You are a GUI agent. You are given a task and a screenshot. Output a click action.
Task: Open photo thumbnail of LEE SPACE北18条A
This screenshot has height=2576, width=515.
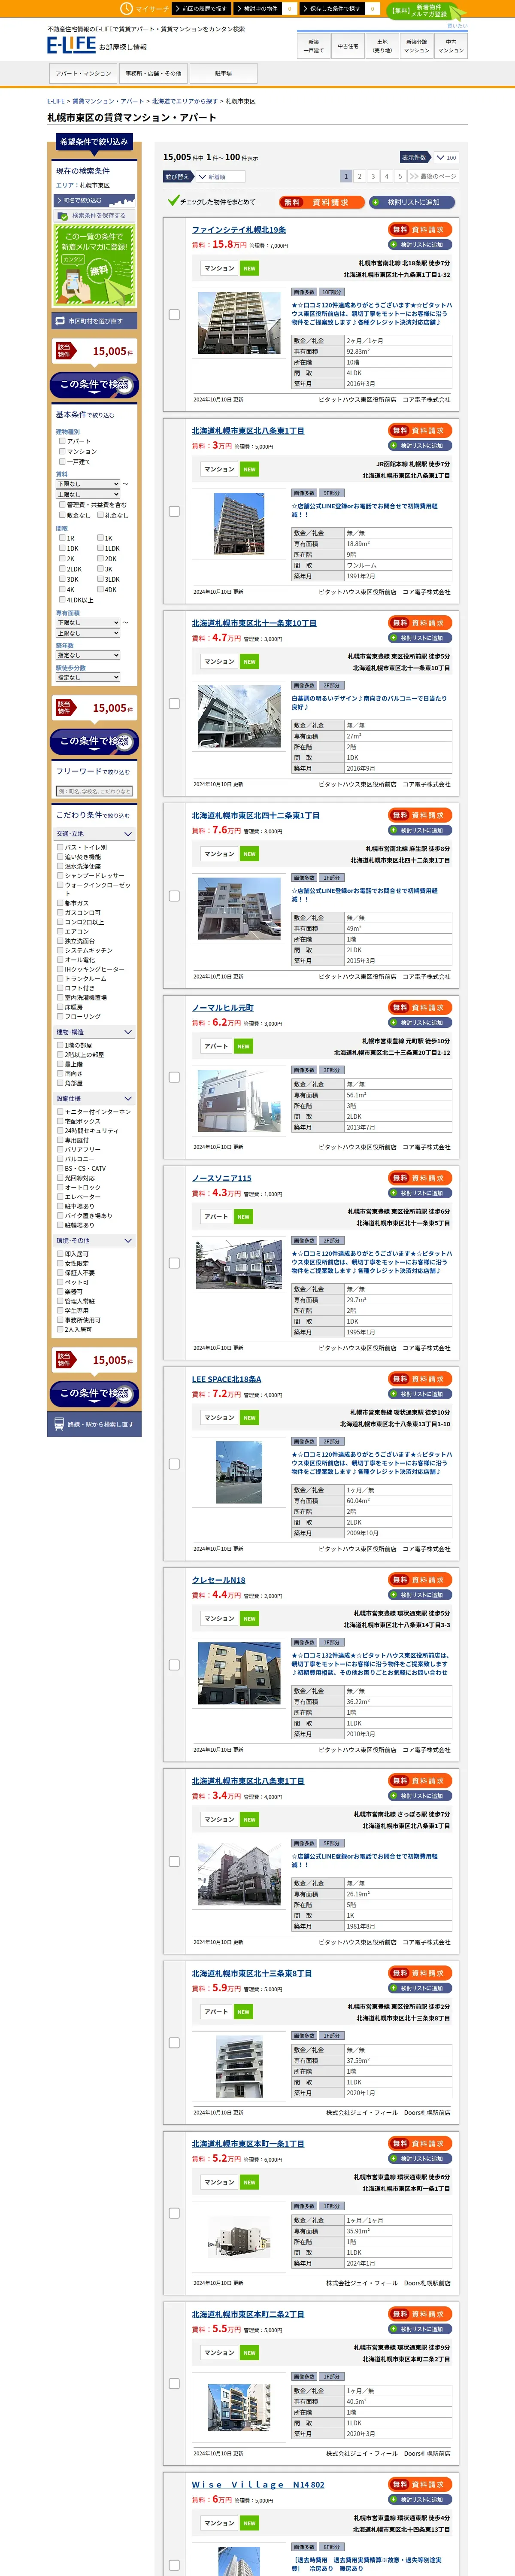[x=239, y=1472]
